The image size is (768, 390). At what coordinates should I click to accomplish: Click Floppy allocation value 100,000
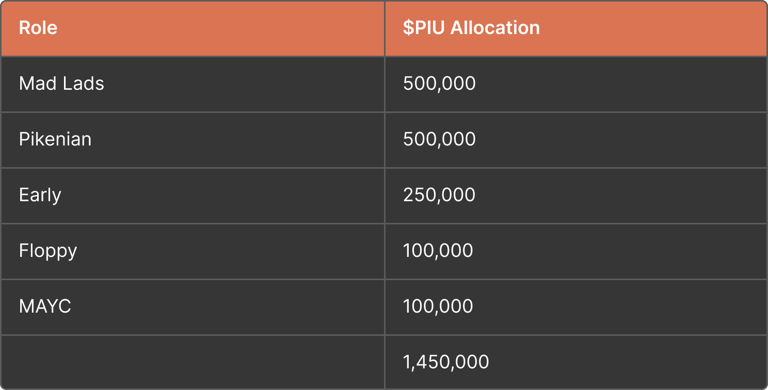pyautogui.click(x=438, y=251)
